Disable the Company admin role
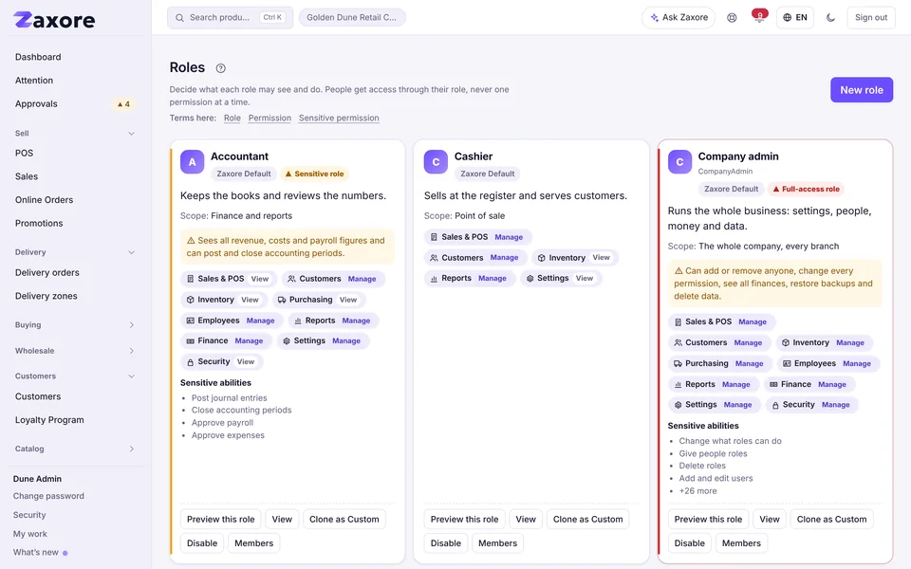 click(689, 542)
